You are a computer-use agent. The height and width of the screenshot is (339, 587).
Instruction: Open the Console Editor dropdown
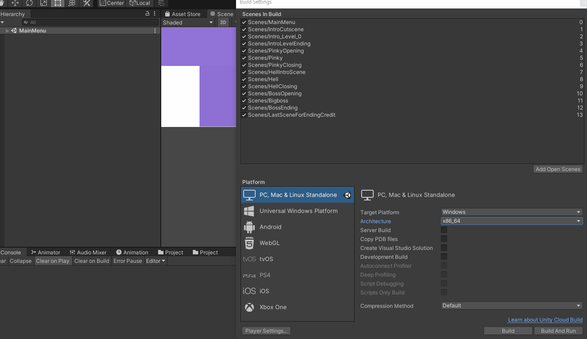[155, 261]
